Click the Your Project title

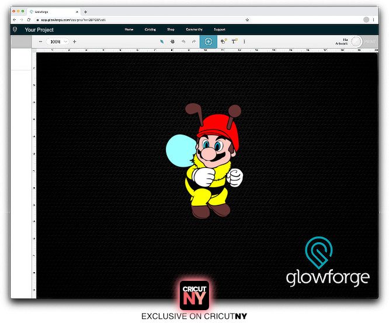click(x=39, y=30)
